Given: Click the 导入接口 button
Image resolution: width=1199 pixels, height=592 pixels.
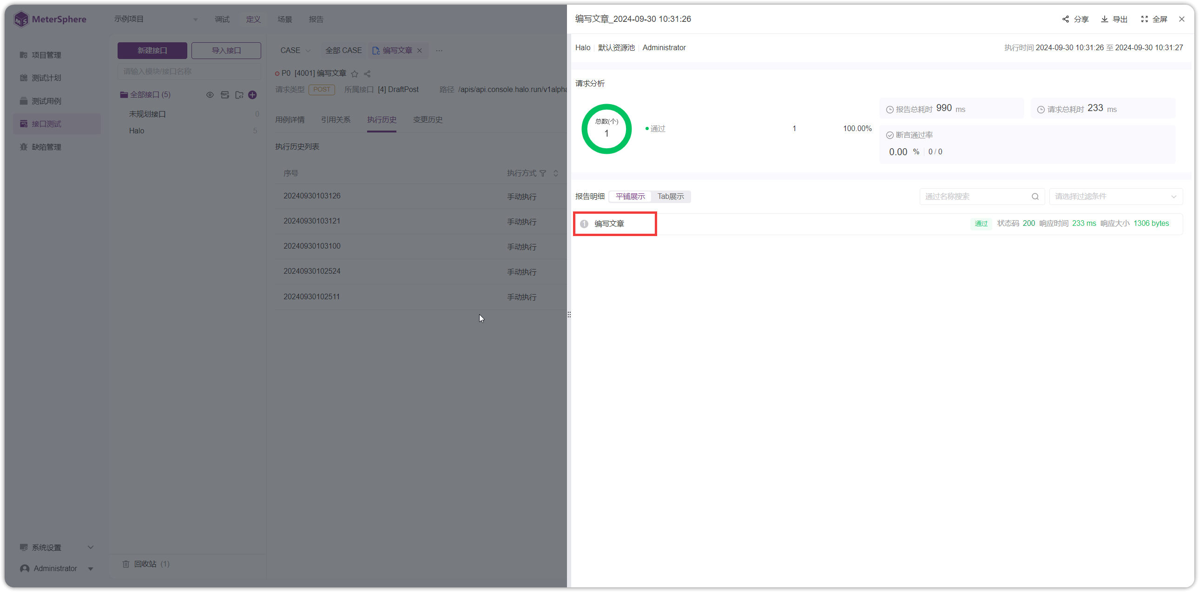Looking at the screenshot, I should tap(226, 50).
